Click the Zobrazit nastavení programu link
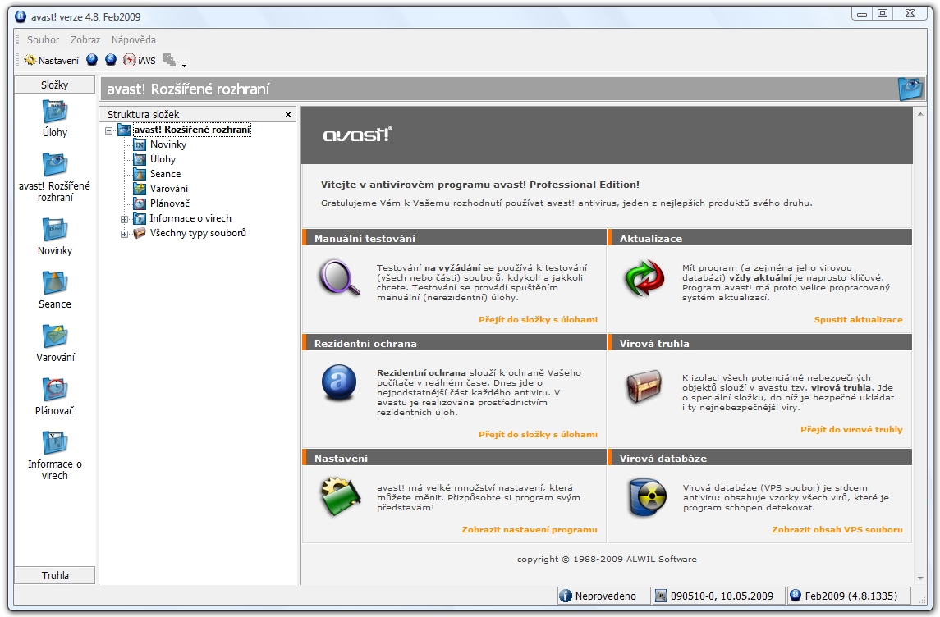 530,529
